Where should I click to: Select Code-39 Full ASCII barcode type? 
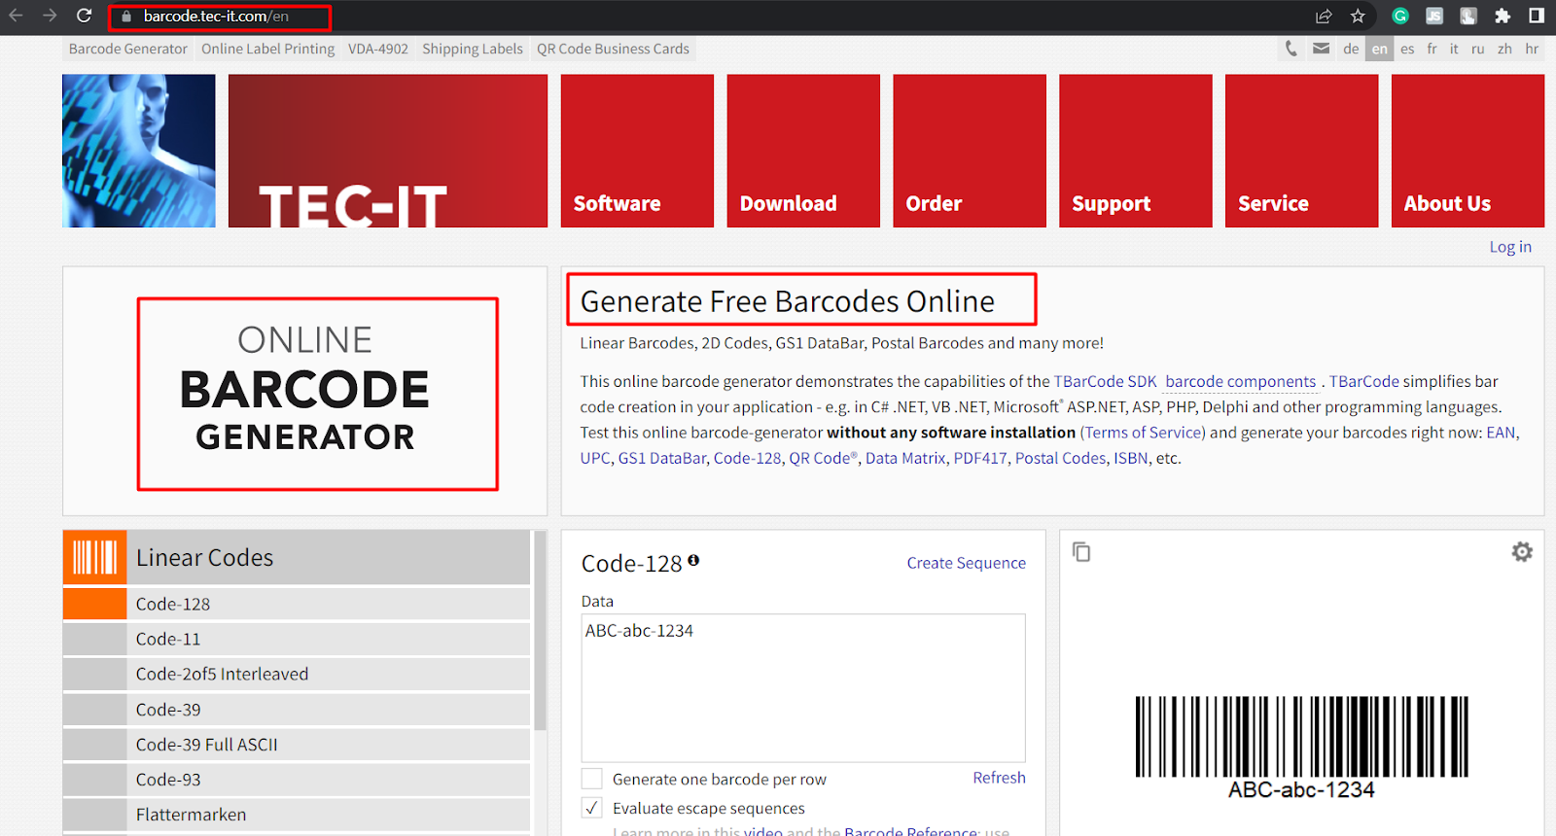(x=297, y=745)
